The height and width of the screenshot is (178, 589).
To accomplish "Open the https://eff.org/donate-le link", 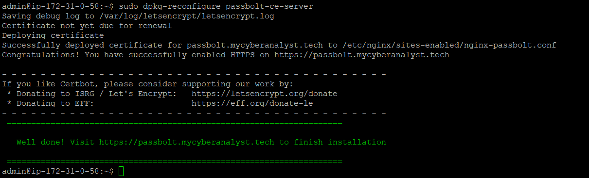I will (252, 103).
